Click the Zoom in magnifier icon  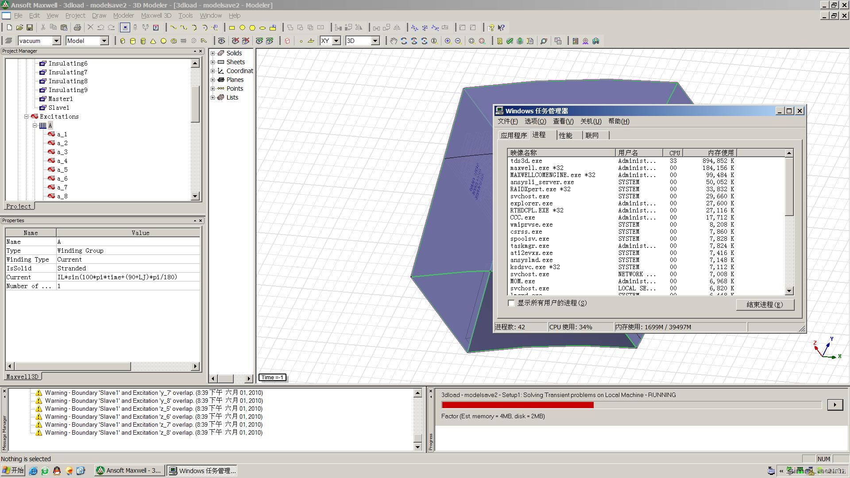[x=448, y=41]
